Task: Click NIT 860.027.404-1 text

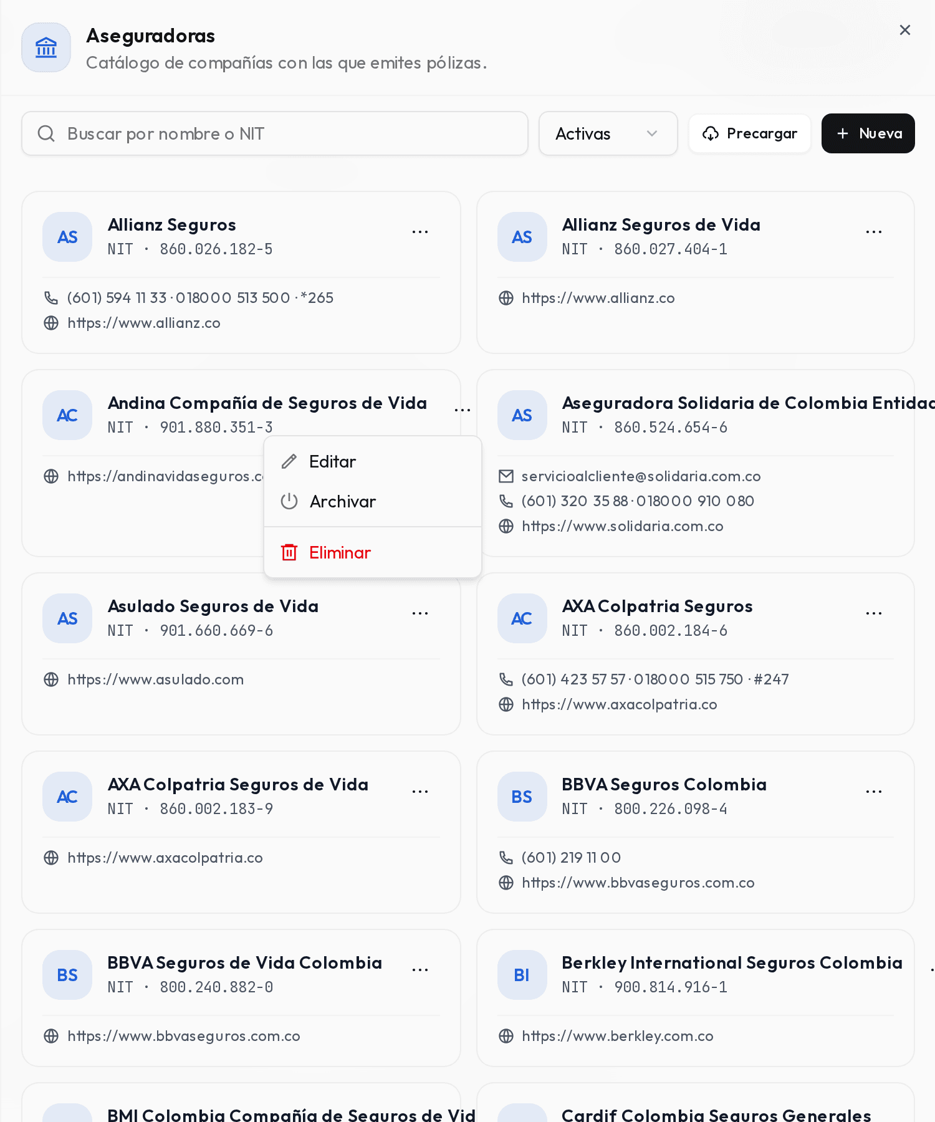Action: (645, 249)
